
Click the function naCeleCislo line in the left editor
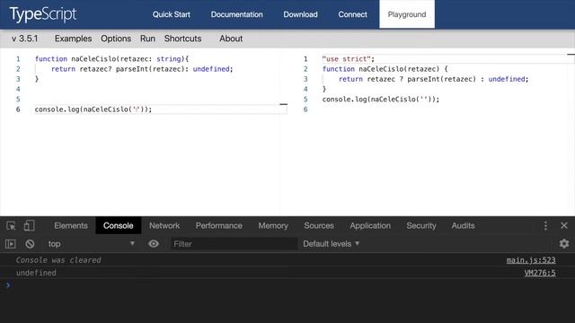tap(111, 59)
